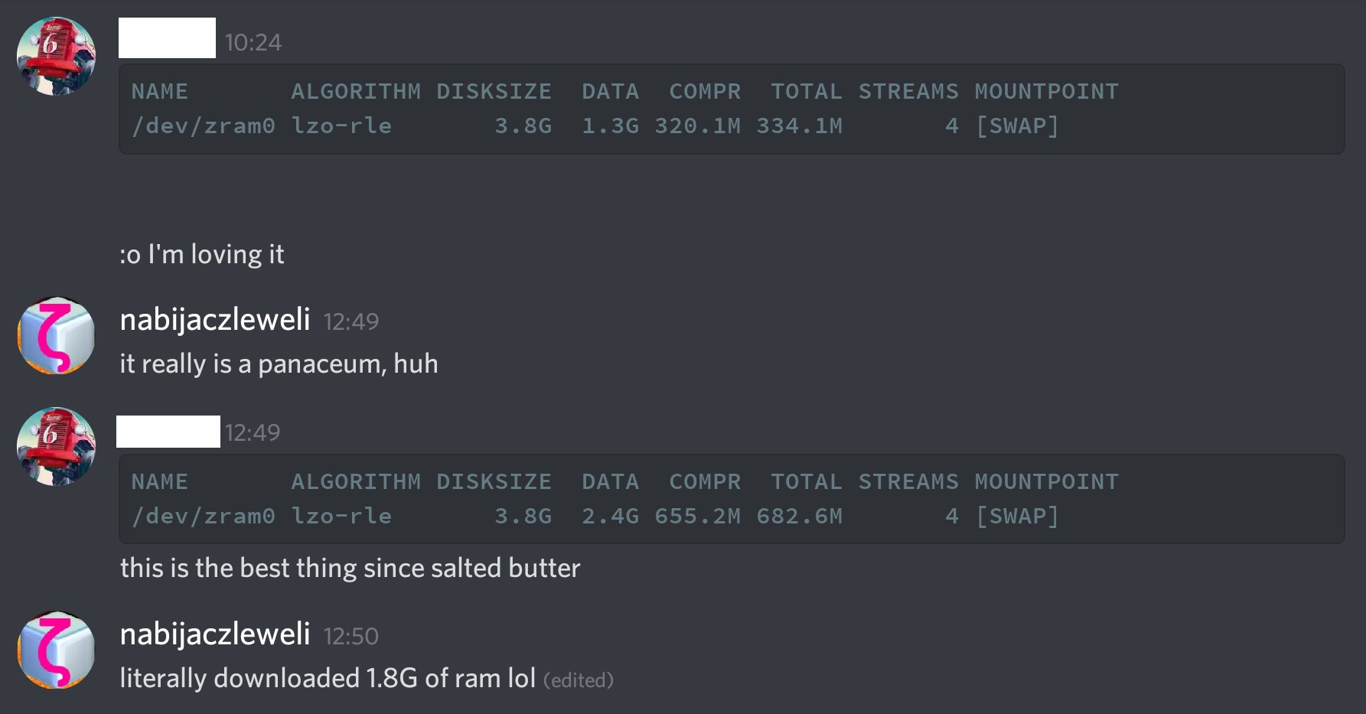Screen dimensions: 1366x714
Task: Click the 2.4G DATA value in the code block
Action: pyautogui.click(x=610, y=517)
